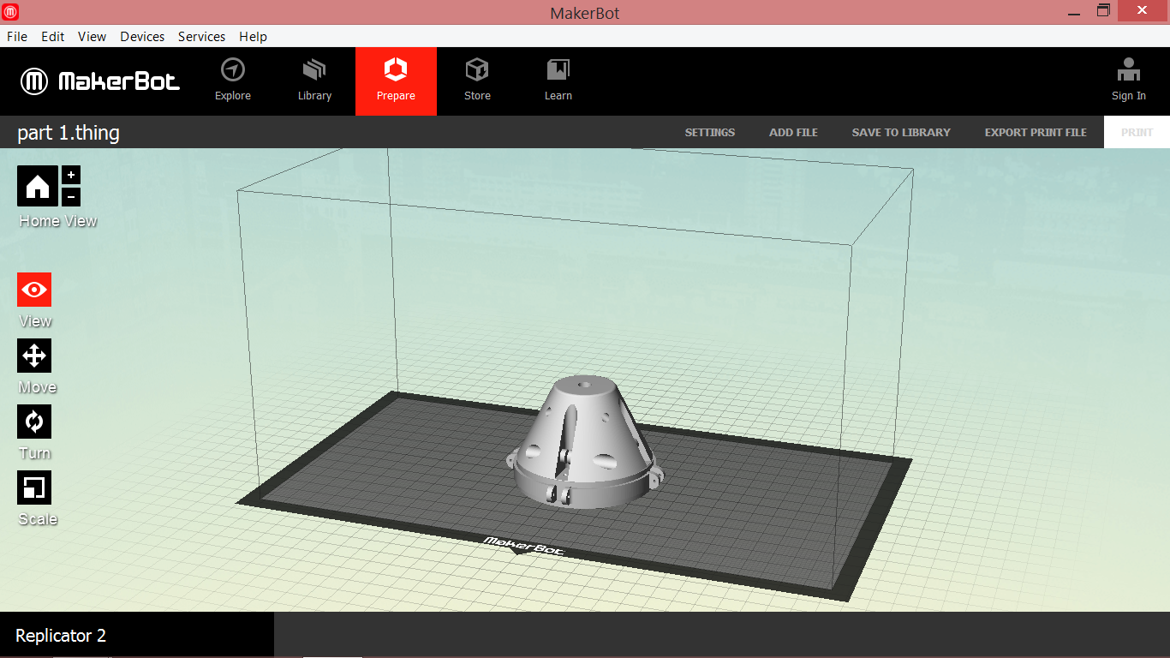
Task: Click SAVE TO LIBRARY
Action: (x=901, y=132)
